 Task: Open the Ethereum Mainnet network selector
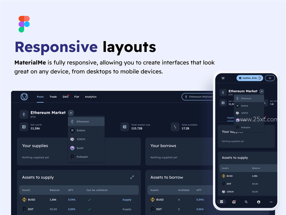[x=198, y=97]
